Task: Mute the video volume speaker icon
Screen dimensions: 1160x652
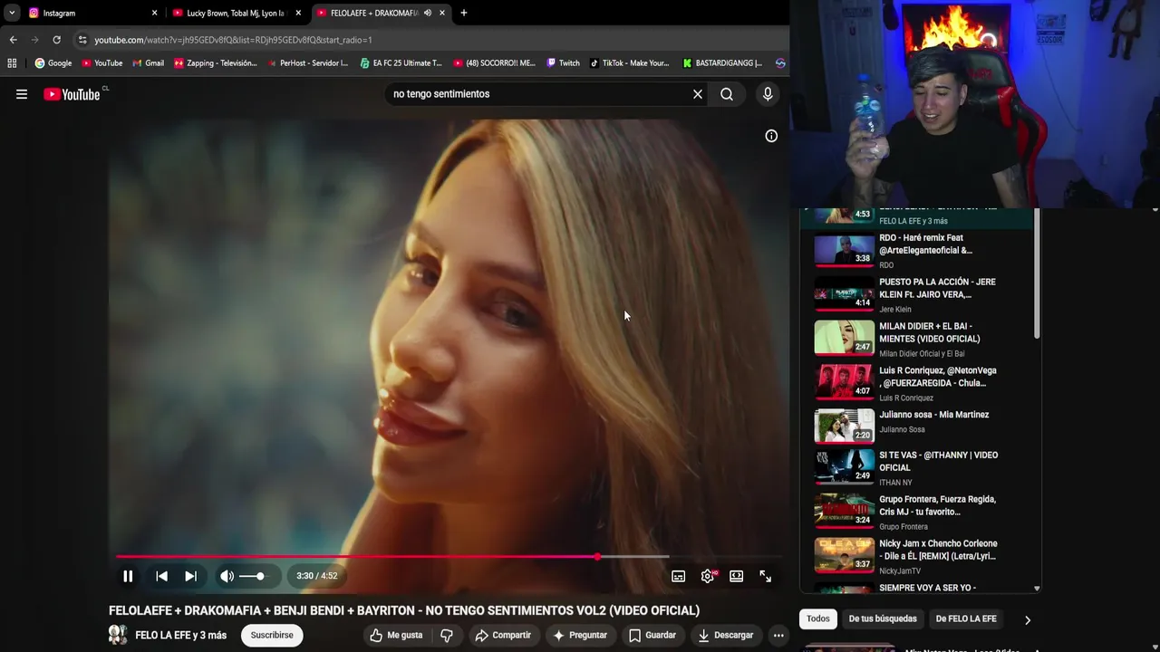Action: pos(227,576)
